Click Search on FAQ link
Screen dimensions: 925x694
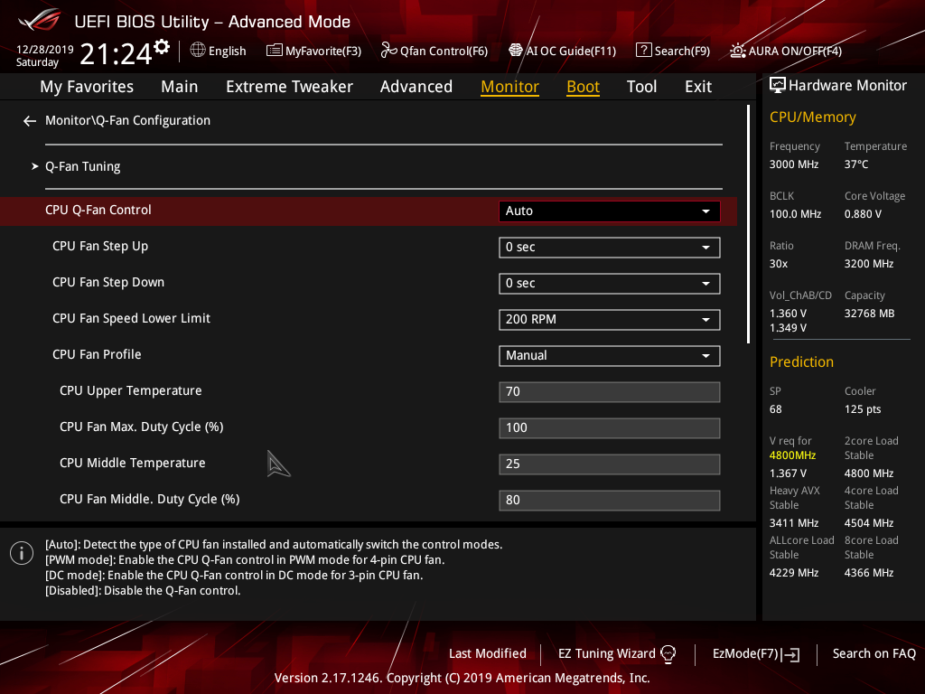click(x=874, y=654)
